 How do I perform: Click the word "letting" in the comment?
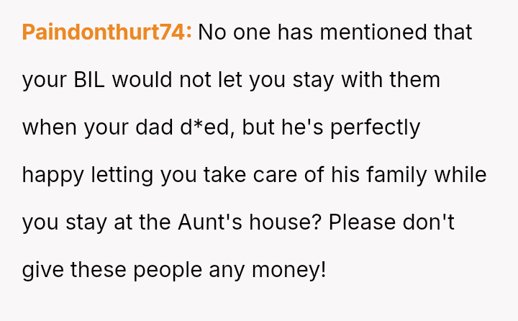122,175
